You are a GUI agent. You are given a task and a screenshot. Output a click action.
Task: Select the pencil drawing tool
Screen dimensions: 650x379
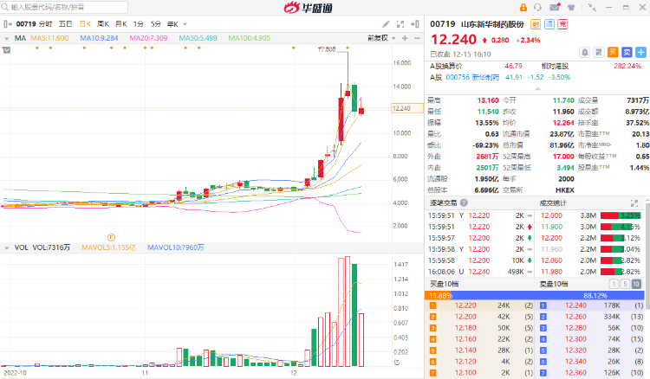(386, 24)
